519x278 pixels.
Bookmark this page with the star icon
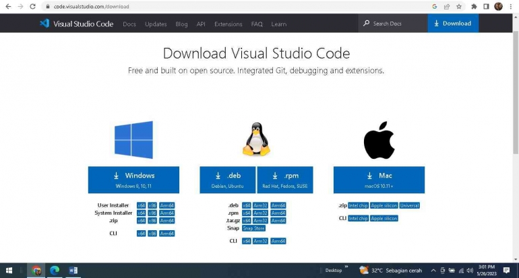[x=459, y=7]
